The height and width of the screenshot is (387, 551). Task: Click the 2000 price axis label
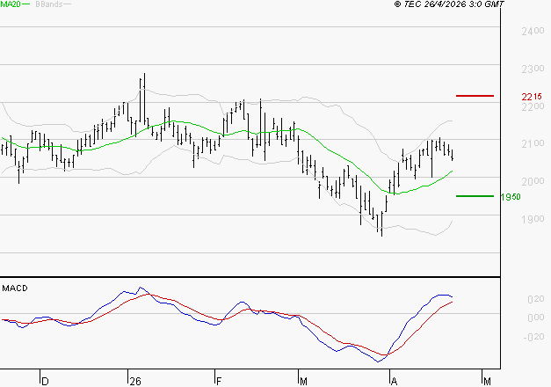(x=533, y=181)
